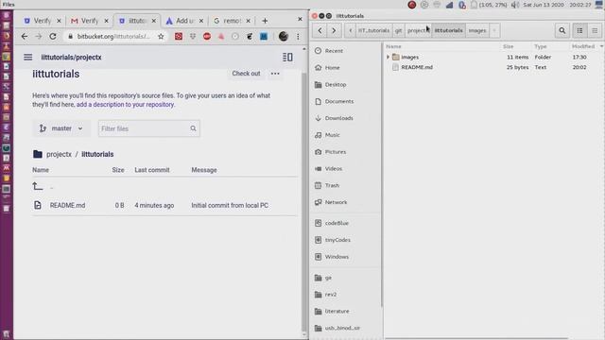Select the git path segment
Screen dimensions: 605x340
398,30
